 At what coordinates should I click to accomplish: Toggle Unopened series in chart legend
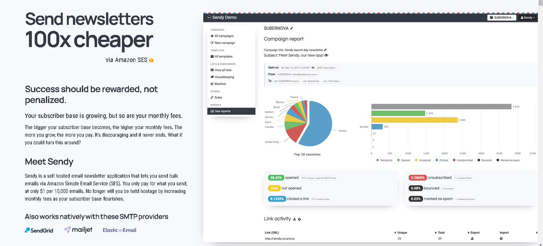click(422, 160)
